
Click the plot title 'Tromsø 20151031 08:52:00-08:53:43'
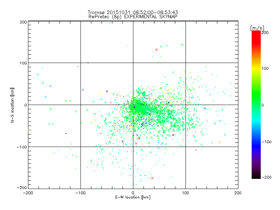pyautogui.click(x=133, y=12)
